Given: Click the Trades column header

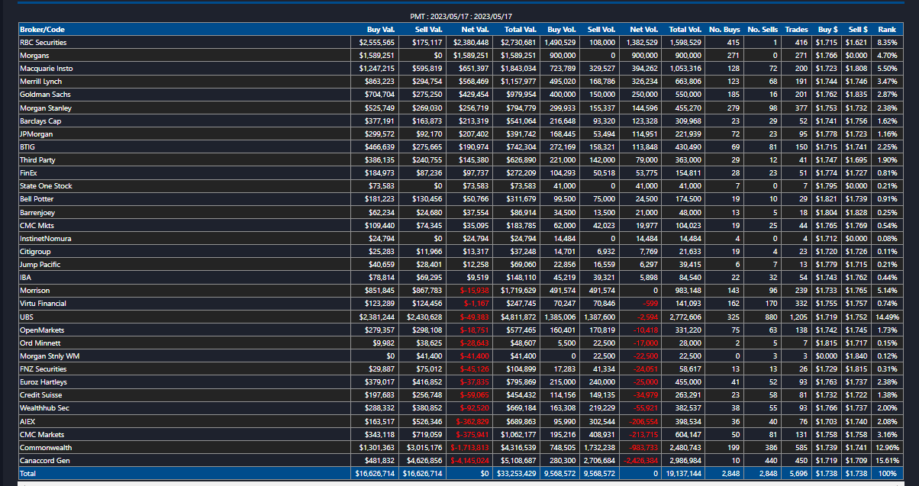Looking at the screenshot, I should 797,30.
